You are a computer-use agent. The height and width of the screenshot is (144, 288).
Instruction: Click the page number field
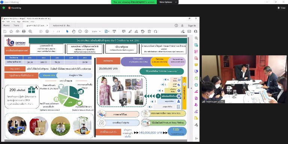(x=54, y=31)
